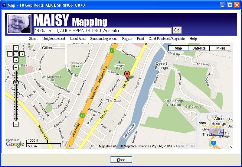Click the "The Fairway" street label
242x167 pixels.
(203, 64)
